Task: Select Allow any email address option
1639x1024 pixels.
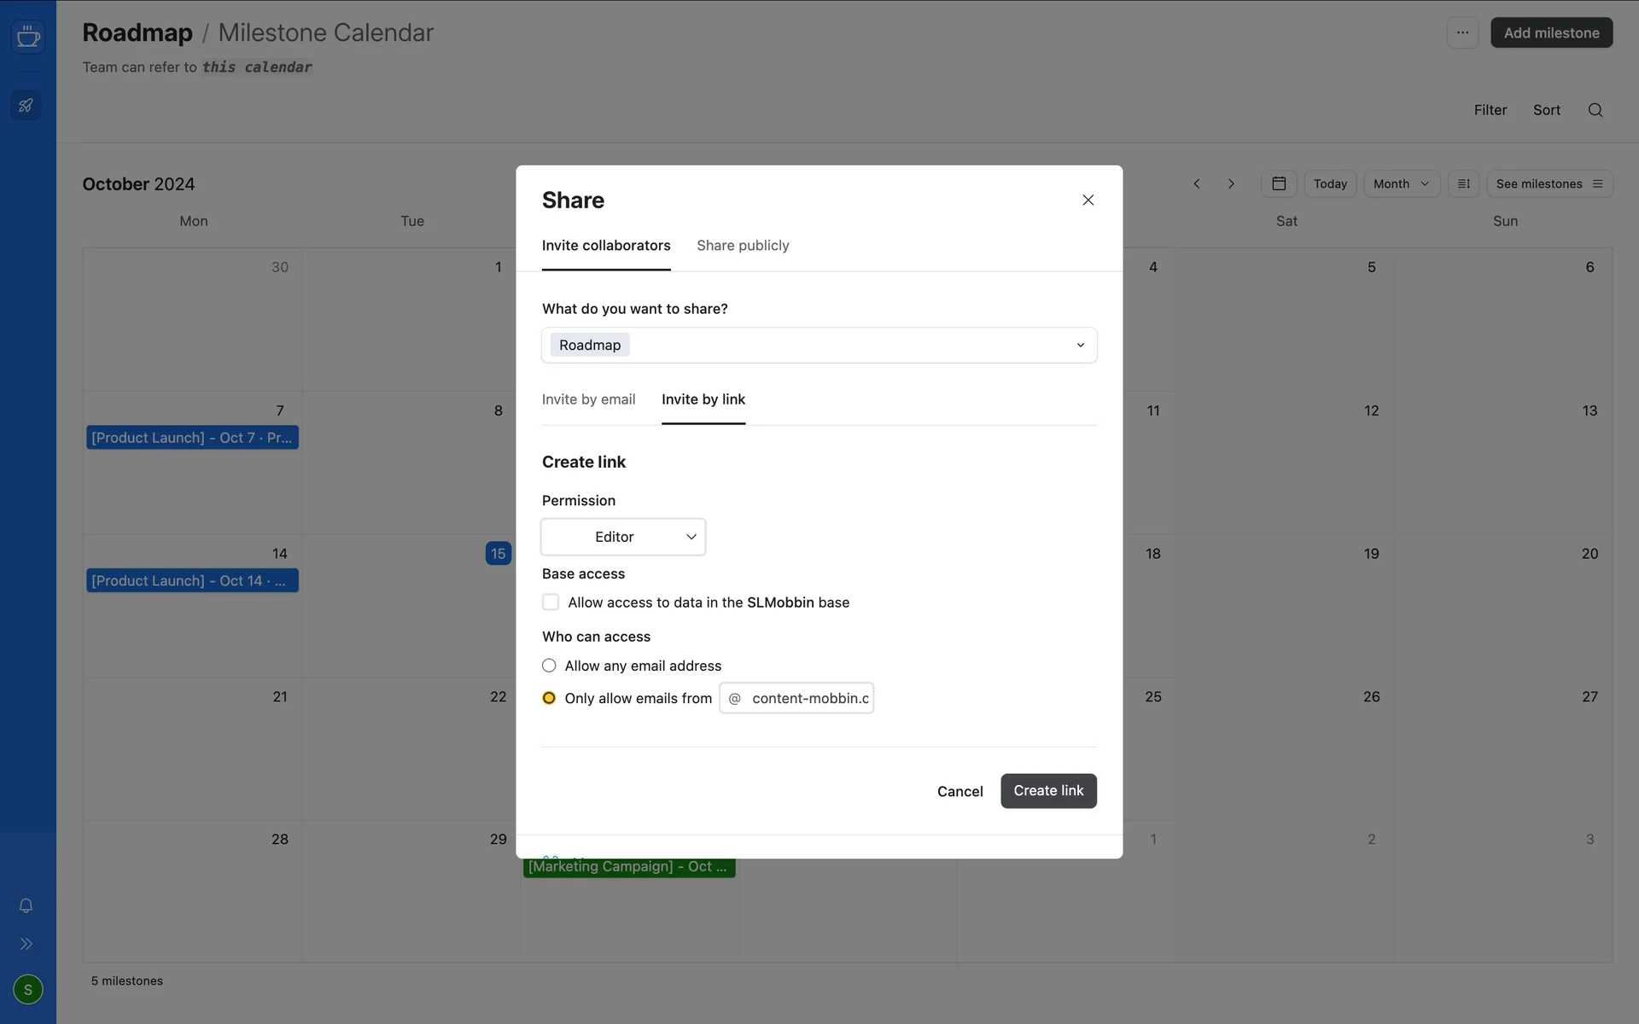Action: (x=549, y=666)
